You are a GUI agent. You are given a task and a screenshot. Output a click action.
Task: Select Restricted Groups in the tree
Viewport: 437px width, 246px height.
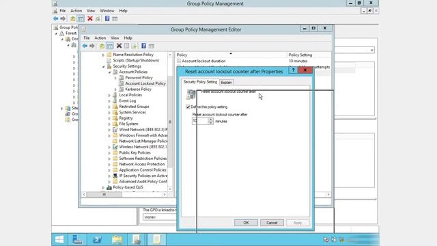134,107
